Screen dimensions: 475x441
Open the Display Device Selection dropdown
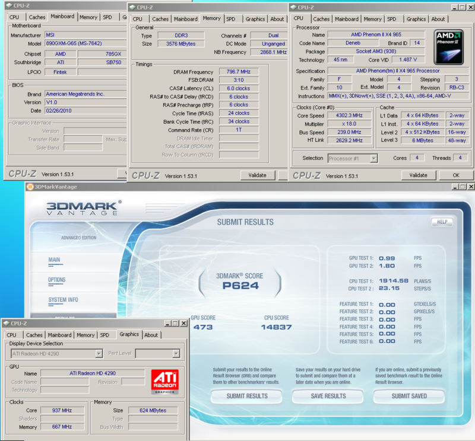(99, 354)
